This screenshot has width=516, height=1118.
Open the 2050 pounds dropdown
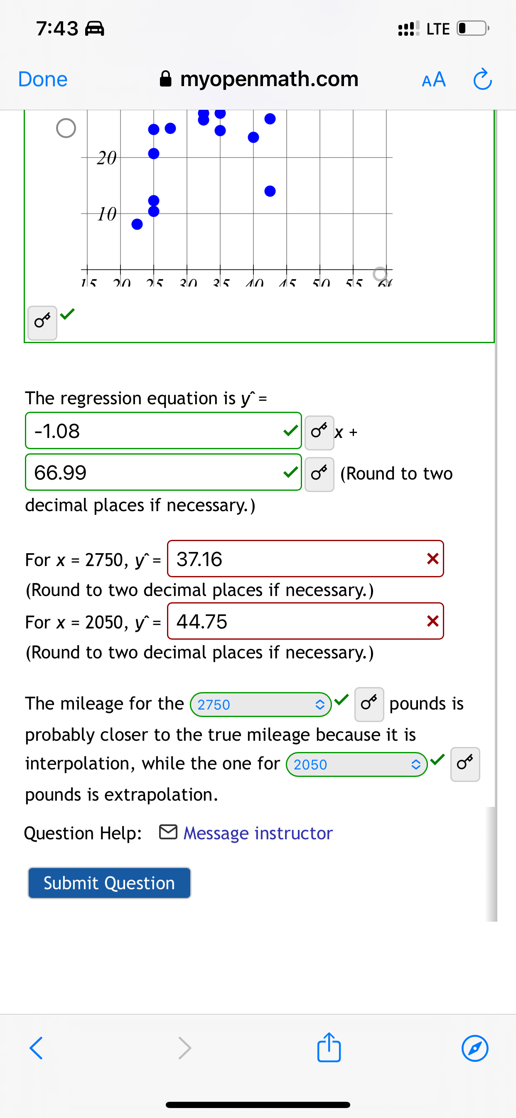point(356,764)
